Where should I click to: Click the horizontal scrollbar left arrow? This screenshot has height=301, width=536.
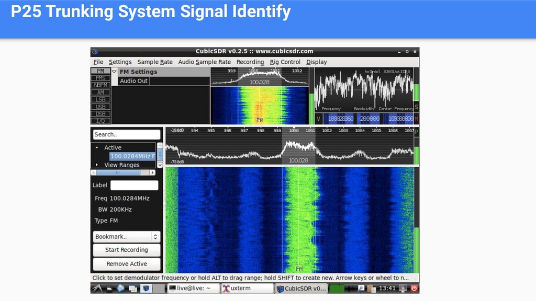(x=94, y=172)
